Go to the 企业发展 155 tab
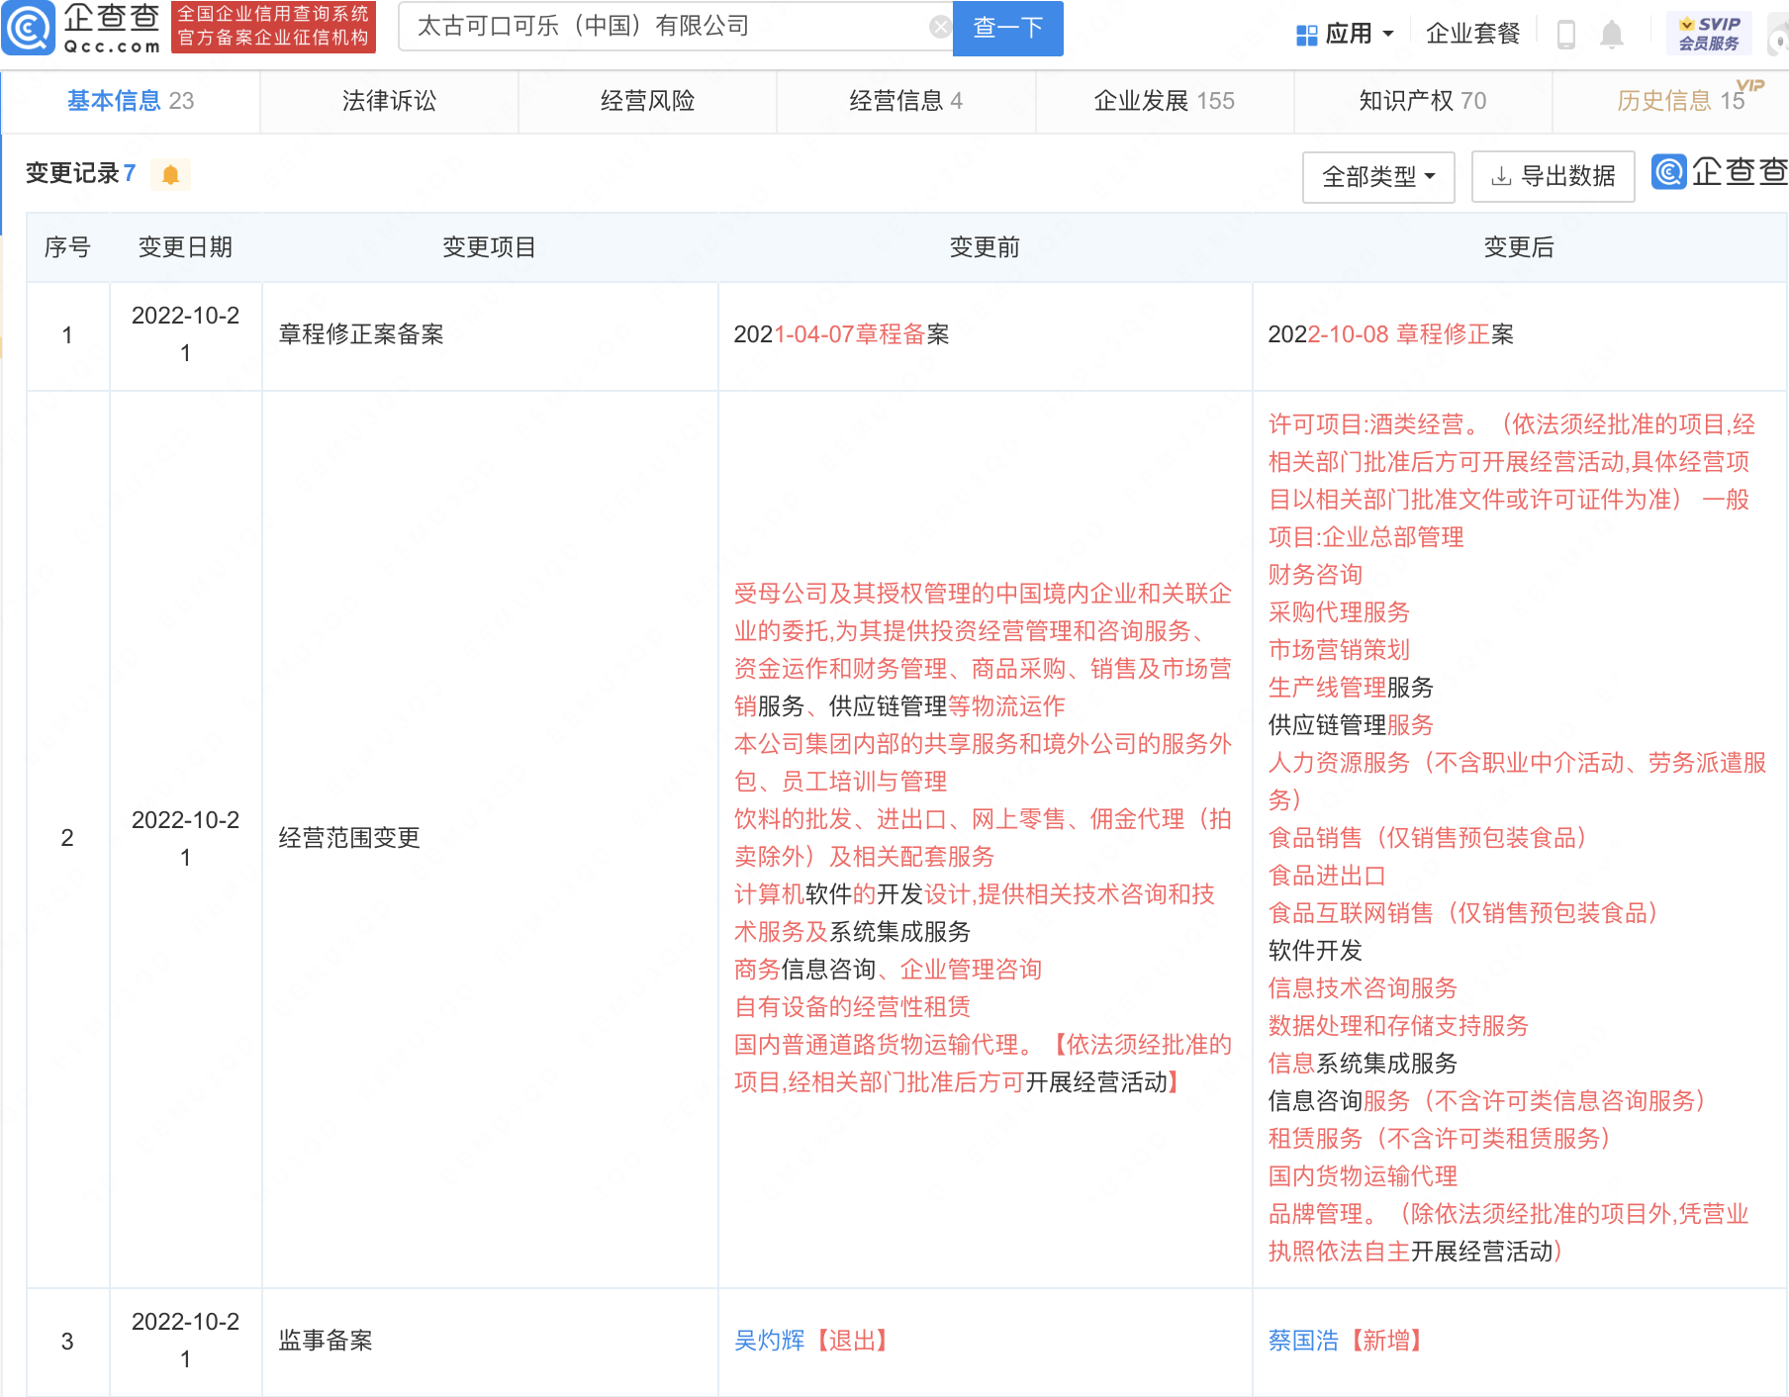Viewport: 1789px width, 1397px height. pyautogui.click(x=1164, y=101)
